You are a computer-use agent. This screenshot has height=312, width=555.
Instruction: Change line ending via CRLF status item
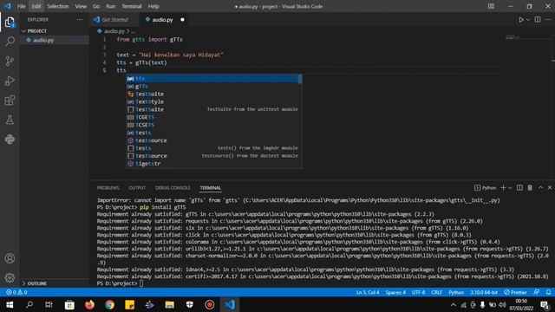[x=436, y=292]
